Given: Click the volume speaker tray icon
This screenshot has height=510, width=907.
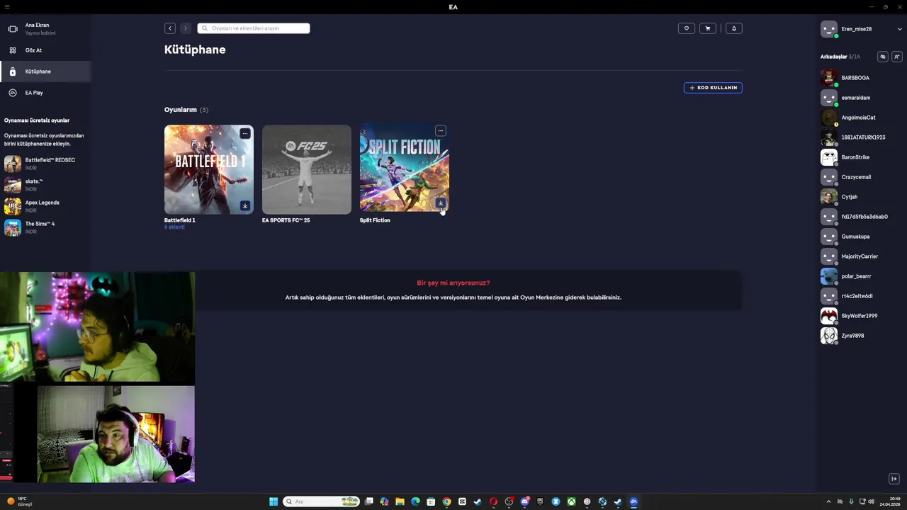Looking at the screenshot, I should pos(871,501).
